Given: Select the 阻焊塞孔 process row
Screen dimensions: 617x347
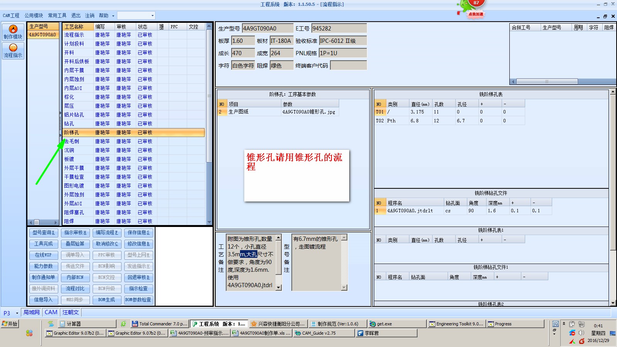Looking at the screenshot, I should coord(134,212).
